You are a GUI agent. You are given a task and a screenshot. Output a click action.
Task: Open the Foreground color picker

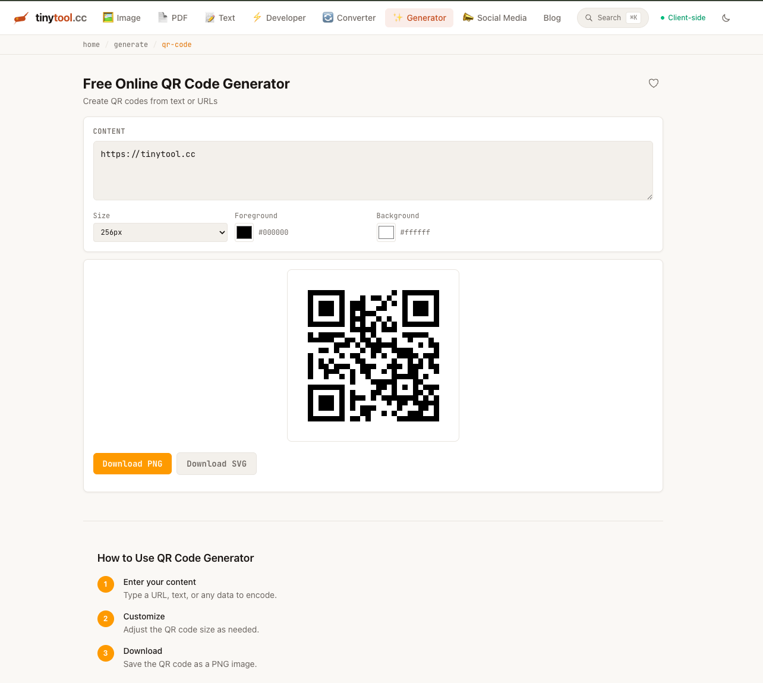click(x=244, y=232)
